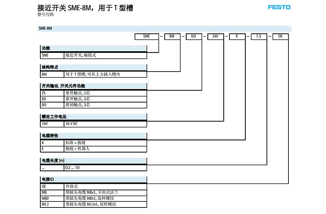Click the 8M cell under 结构特点
This screenshot has height=214, width=326.
pyautogui.click(x=52, y=74)
